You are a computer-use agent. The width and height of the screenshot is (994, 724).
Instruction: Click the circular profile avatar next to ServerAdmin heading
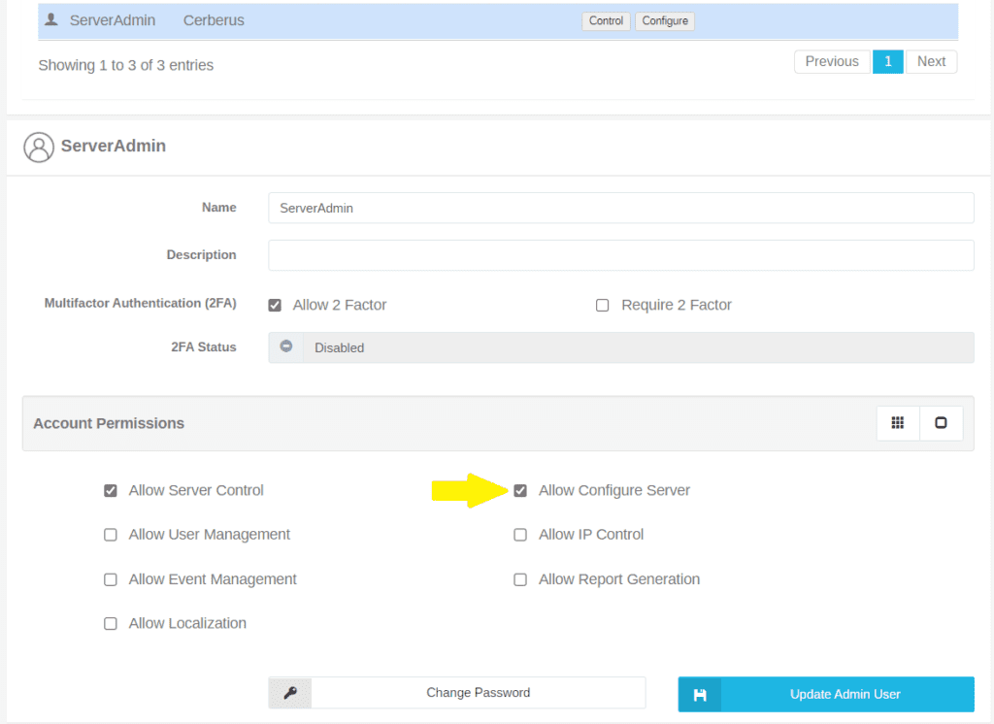coord(38,146)
